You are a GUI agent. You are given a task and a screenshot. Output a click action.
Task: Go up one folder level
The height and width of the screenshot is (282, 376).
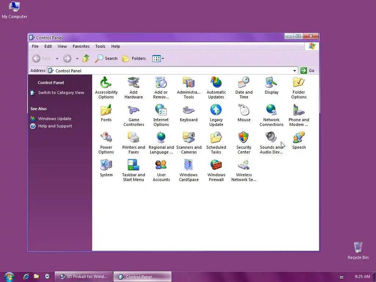(x=86, y=58)
